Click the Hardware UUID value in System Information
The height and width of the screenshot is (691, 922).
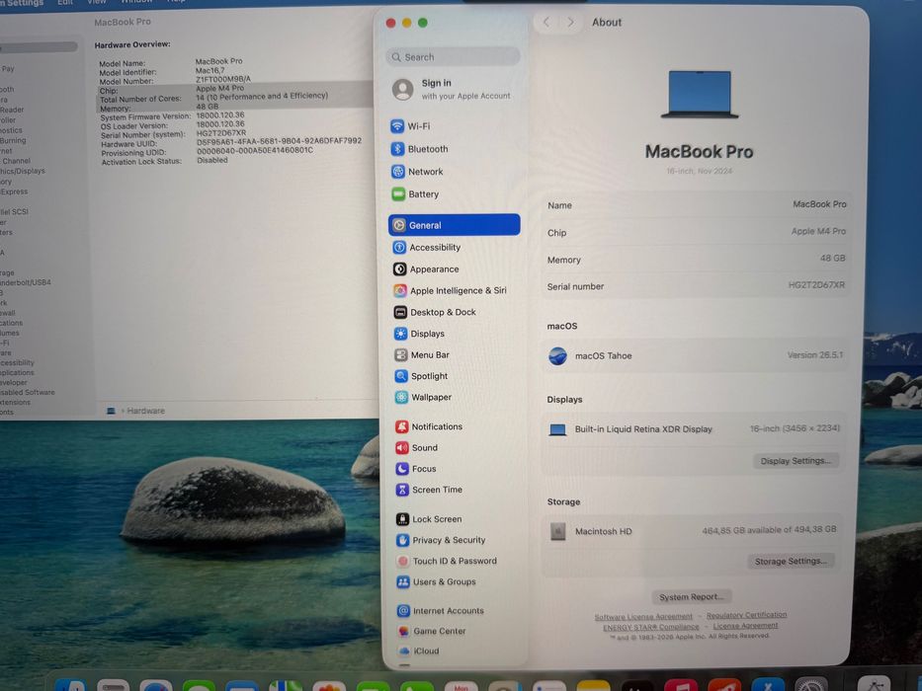click(x=279, y=141)
